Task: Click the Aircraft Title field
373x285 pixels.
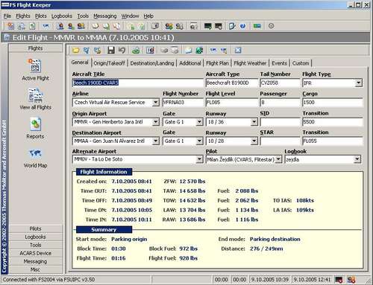Action: (x=137, y=83)
